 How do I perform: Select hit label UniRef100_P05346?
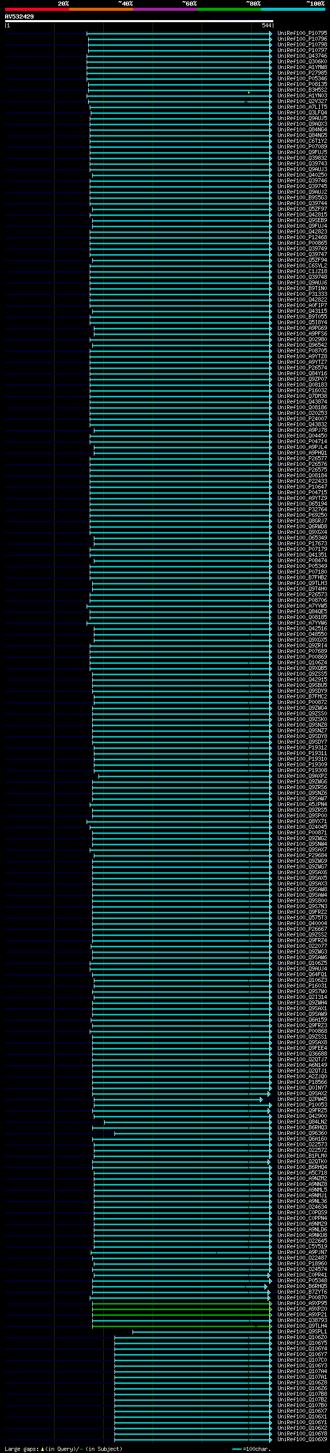(x=302, y=78)
